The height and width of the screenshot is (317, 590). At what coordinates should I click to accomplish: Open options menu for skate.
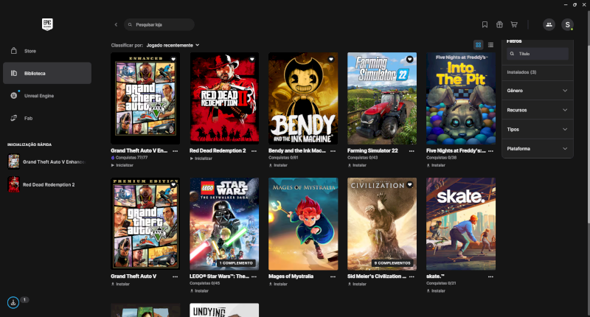click(x=490, y=276)
